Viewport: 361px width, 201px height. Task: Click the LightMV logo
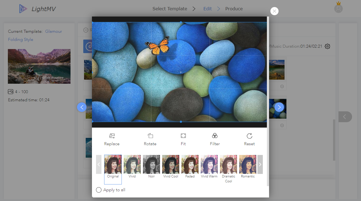point(37,9)
